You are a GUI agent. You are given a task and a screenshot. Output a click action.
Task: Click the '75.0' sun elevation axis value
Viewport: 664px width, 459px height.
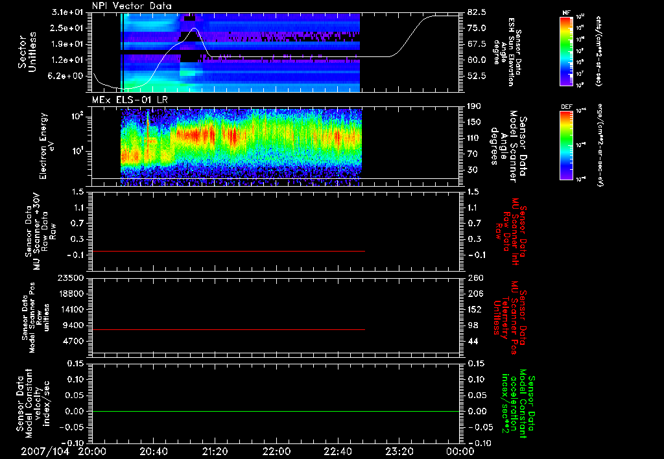coord(477,28)
